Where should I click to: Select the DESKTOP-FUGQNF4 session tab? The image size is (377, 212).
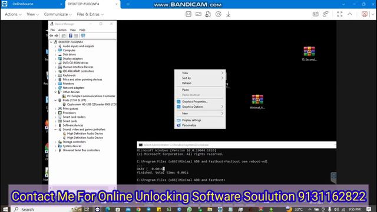point(83,4)
